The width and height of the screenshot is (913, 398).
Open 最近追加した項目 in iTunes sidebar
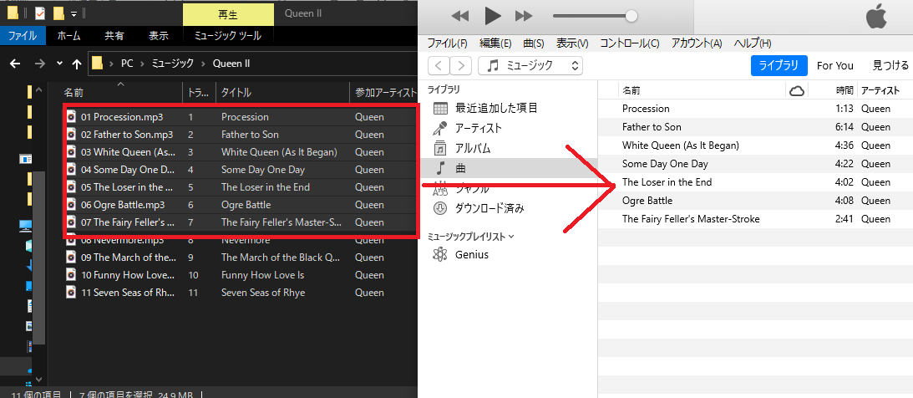(x=496, y=108)
